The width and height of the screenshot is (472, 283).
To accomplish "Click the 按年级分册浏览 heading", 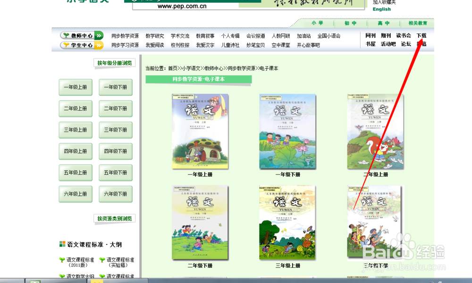I will 114,63.
